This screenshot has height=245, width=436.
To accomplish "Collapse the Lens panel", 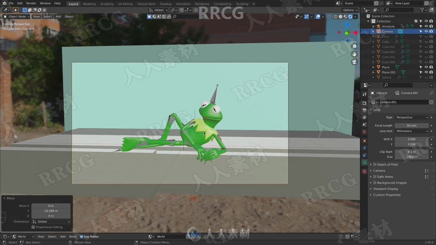I will pyautogui.click(x=376, y=110).
